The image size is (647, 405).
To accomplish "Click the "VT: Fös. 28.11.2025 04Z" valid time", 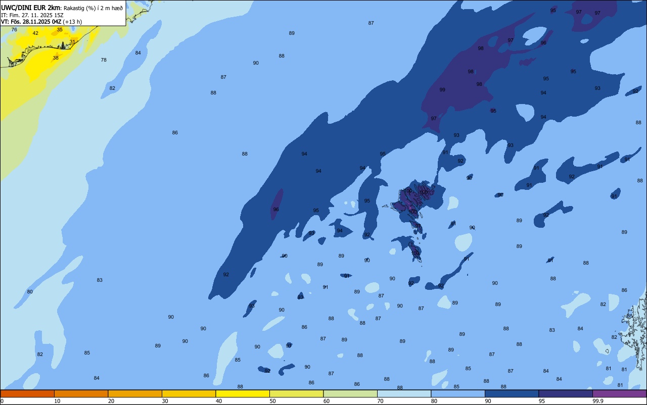I will (31, 22).
